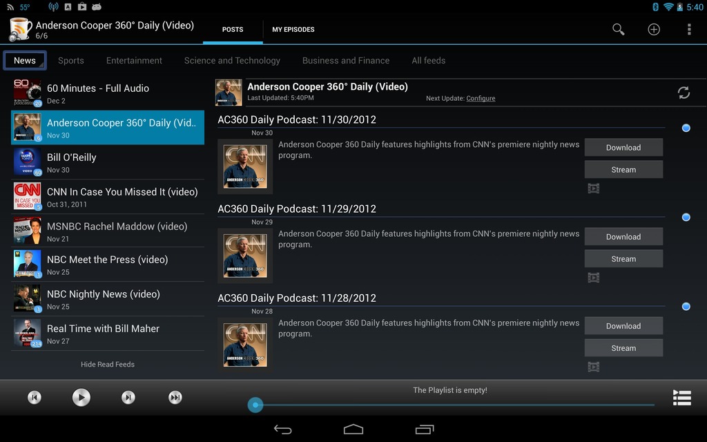Select the Science and Technology category

232,61
